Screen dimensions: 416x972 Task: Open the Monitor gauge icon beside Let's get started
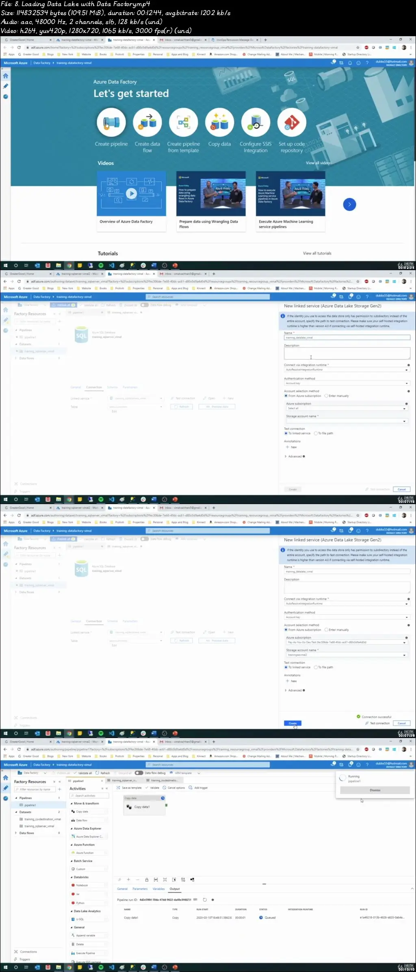[6, 96]
